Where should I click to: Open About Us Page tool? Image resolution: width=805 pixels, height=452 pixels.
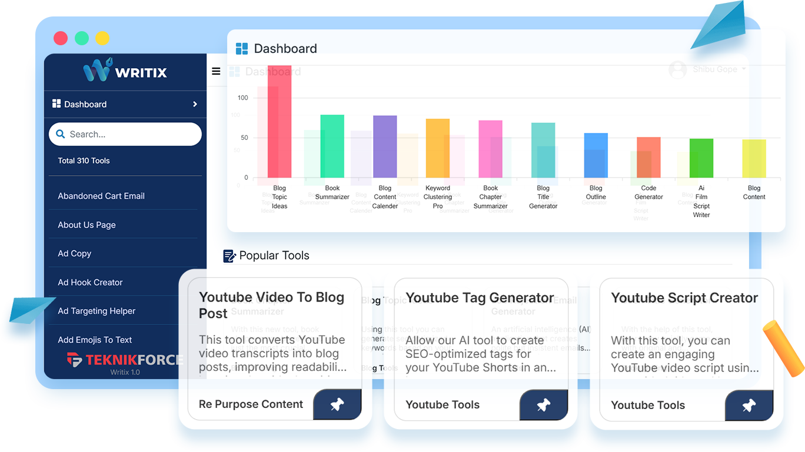point(87,225)
